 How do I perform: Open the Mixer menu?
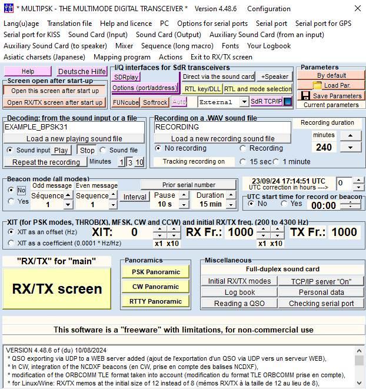[x=124, y=46]
